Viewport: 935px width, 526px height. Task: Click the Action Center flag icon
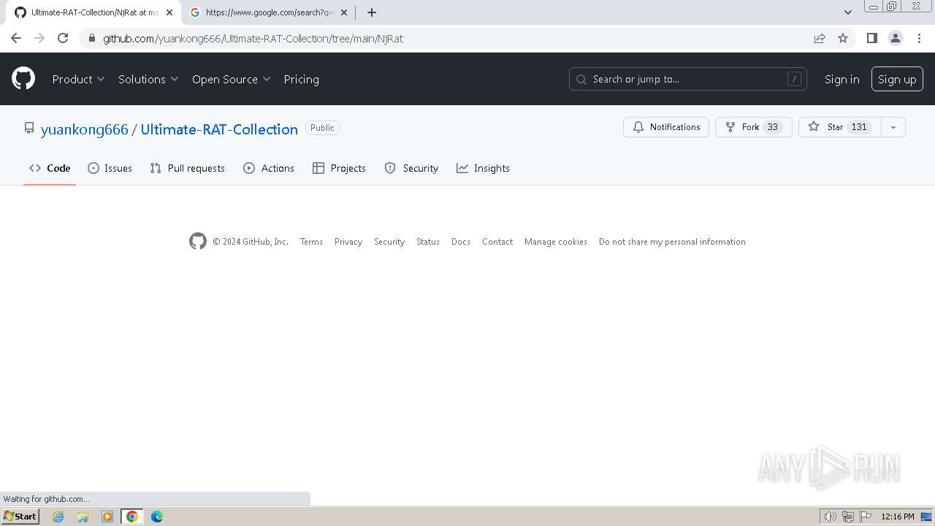(x=866, y=517)
